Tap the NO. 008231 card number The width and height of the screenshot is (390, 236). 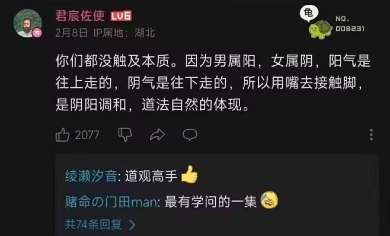point(350,24)
